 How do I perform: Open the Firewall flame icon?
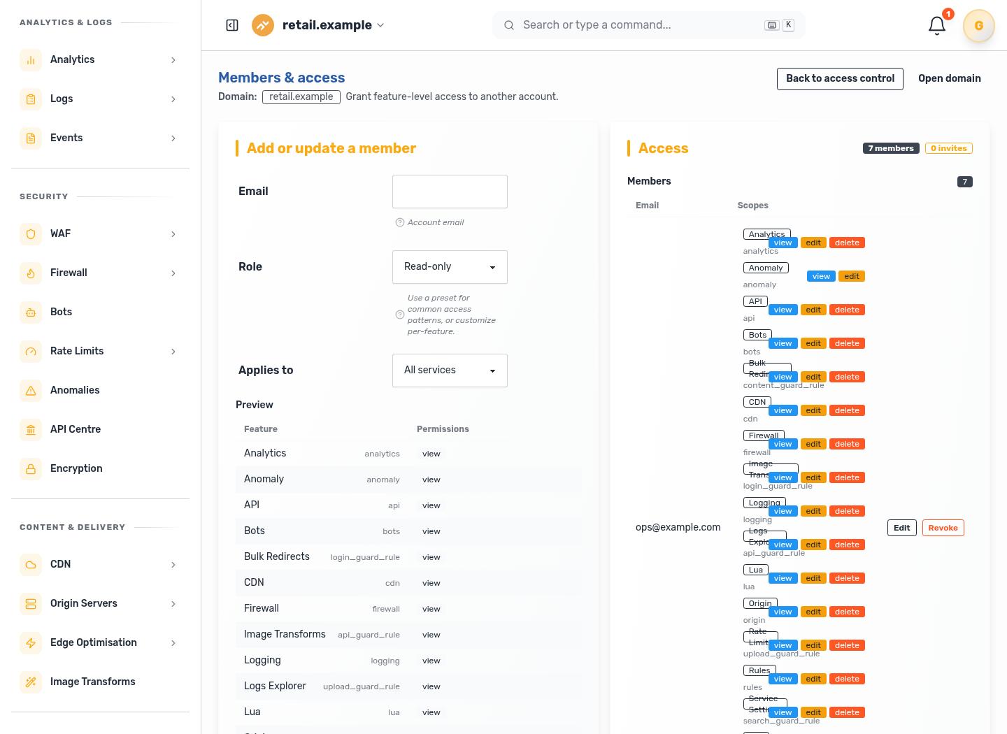31,273
